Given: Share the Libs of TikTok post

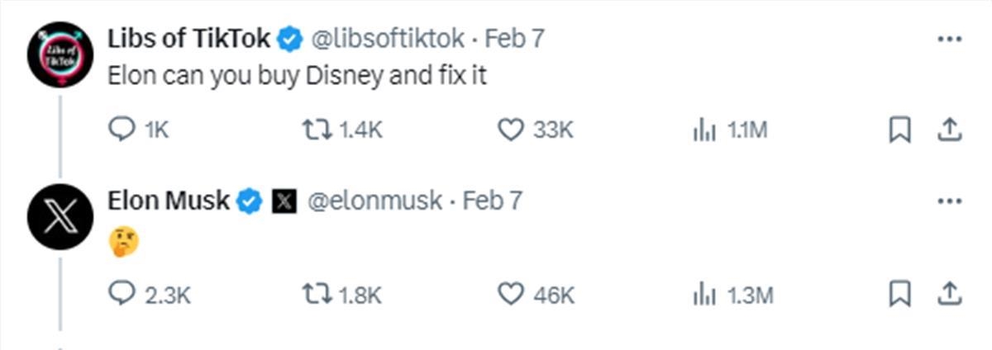Looking at the screenshot, I should point(949,129).
